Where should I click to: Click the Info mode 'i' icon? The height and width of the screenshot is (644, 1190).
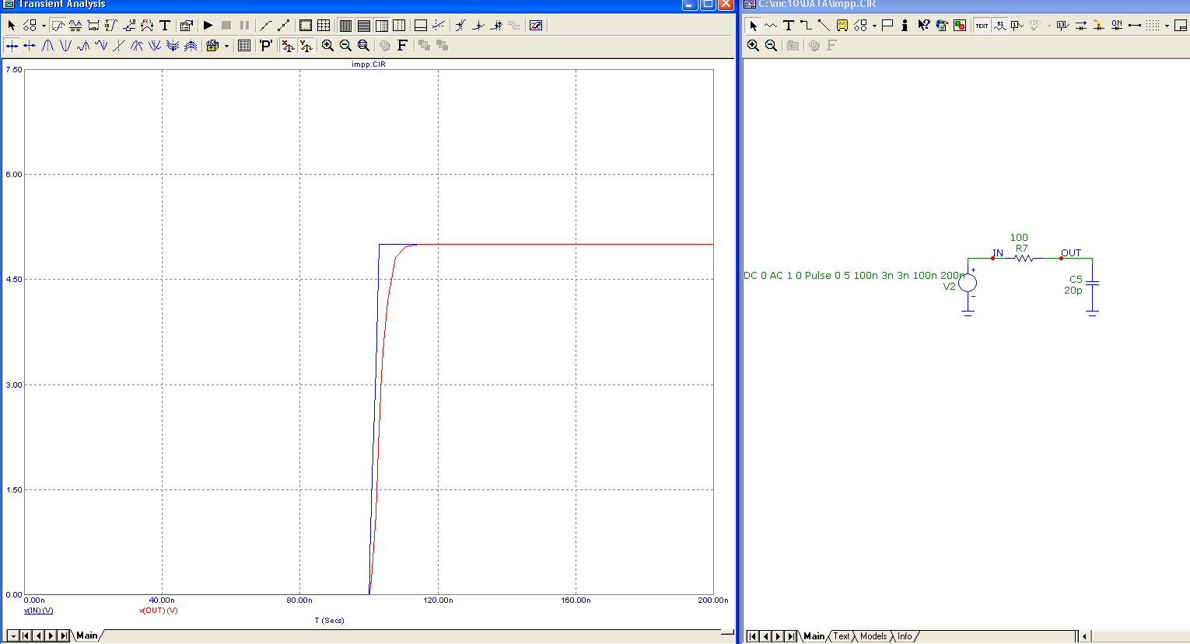905,26
